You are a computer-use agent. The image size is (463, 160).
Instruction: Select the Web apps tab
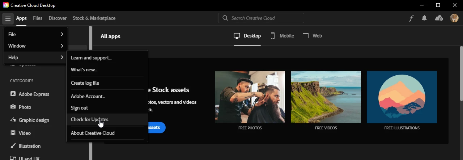coord(312,36)
